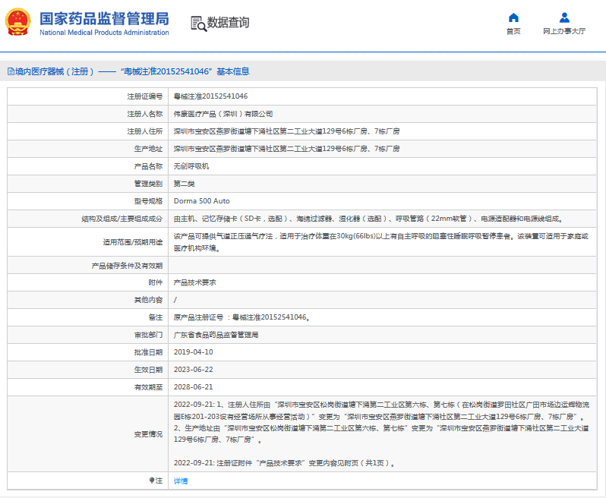Click the 型号规格 label cell

(x=88, y=201)
